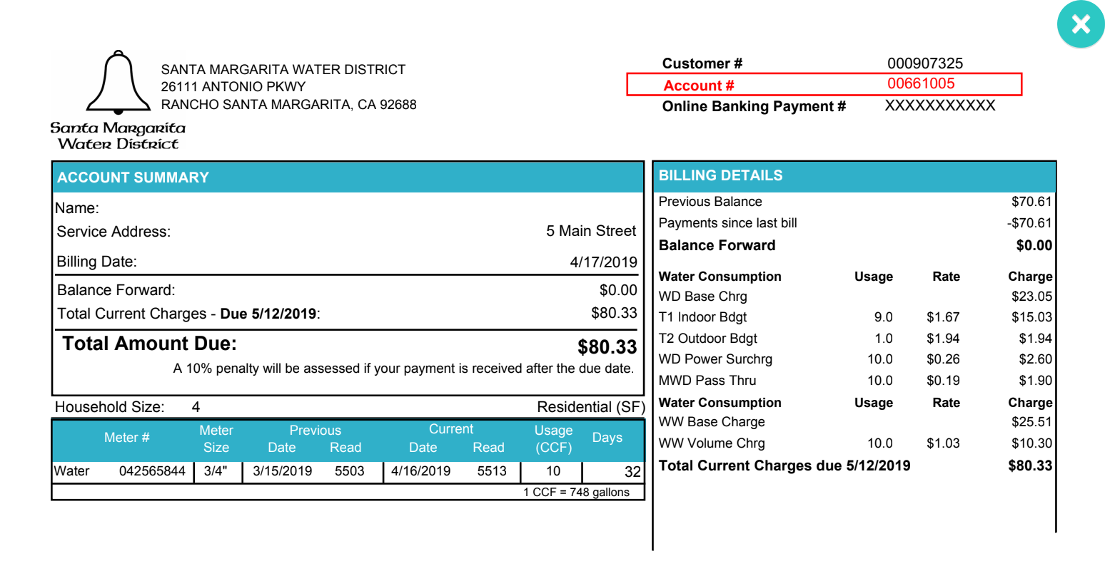Click the current read date 4/16/2019
Viewport: 1105px width, 561px height.
pos(420,471)
